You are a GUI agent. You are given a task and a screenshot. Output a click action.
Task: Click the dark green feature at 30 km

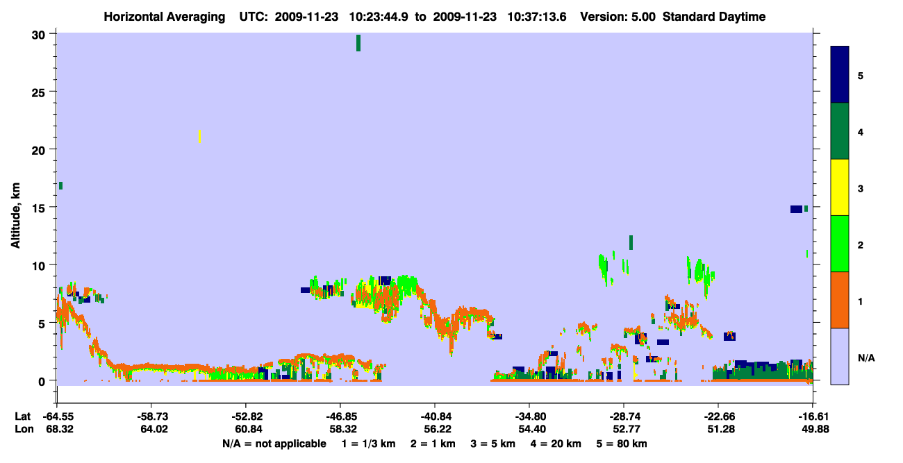pos(358,42)
